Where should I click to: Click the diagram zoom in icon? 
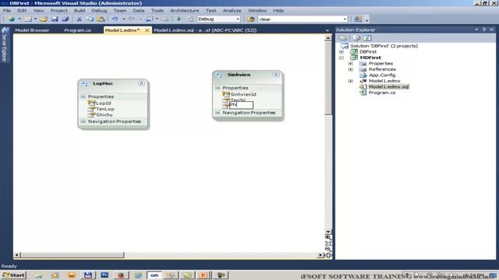click(328, 237)
